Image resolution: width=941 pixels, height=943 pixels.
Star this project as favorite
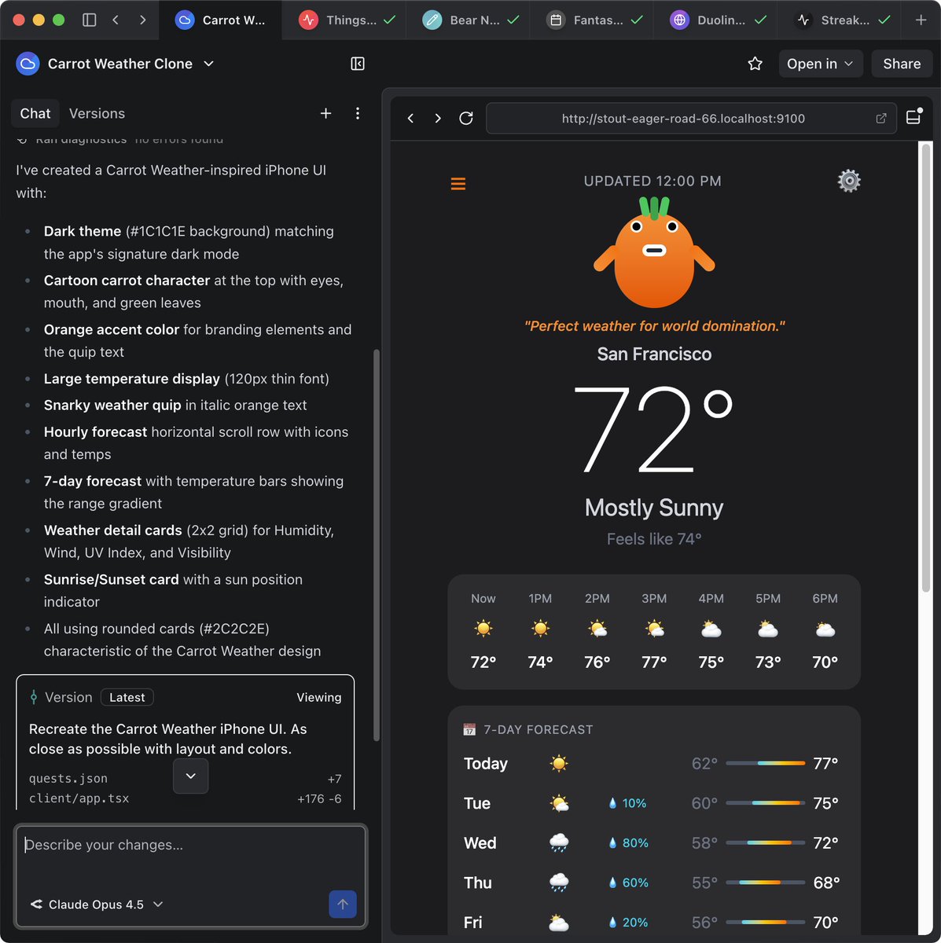pos(755,64)
